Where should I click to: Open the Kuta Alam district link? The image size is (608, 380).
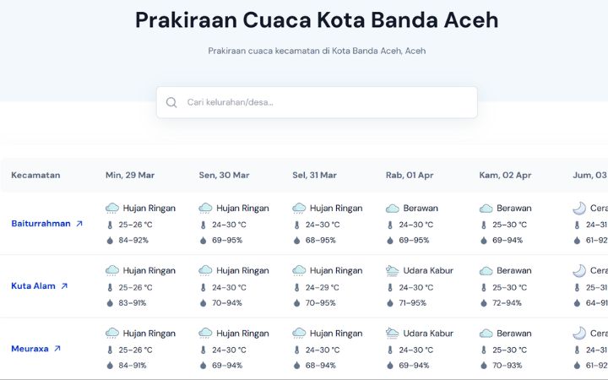click(x=33, y=286)
